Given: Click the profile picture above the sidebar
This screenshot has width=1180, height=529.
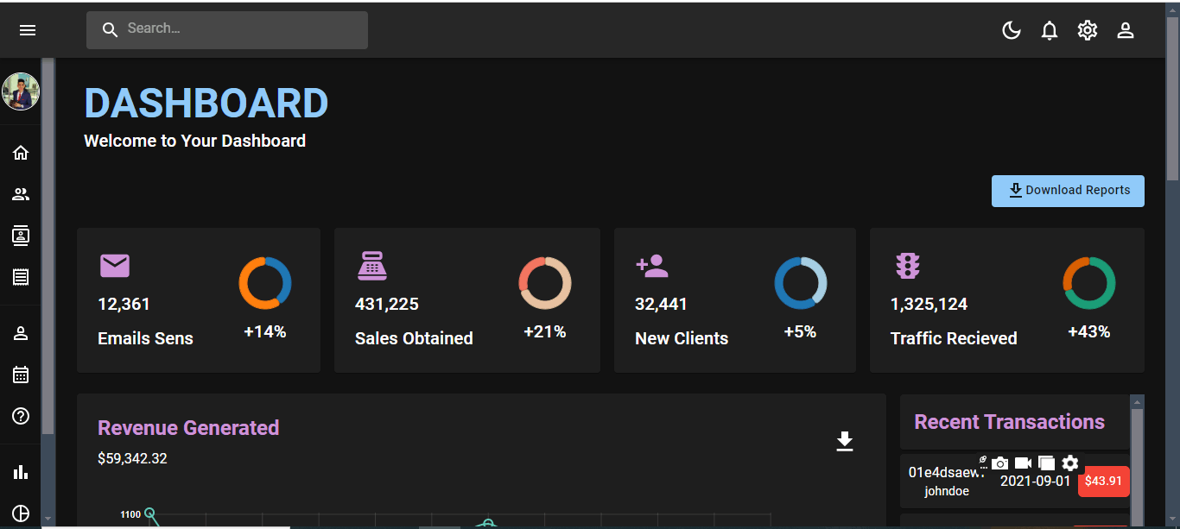Looking at the screenshot, I should coord(20,91).
